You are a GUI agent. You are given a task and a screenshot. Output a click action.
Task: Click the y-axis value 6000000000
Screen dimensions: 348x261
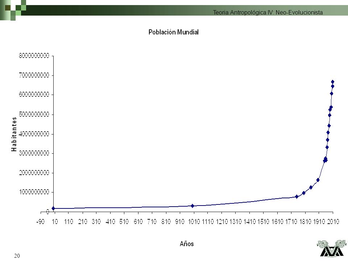point(34,95)
